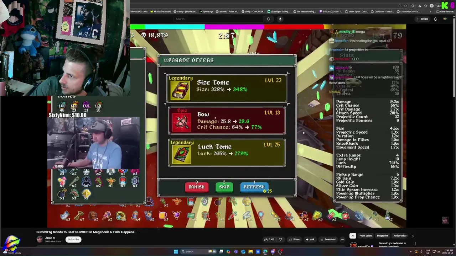This screenshot has height=256, width=456.
Task: Open YouTube account avatar menu
Action: click(445, 19)
